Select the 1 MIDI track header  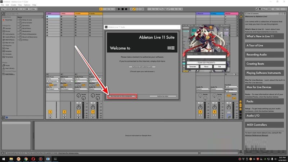tap(53, 14)
